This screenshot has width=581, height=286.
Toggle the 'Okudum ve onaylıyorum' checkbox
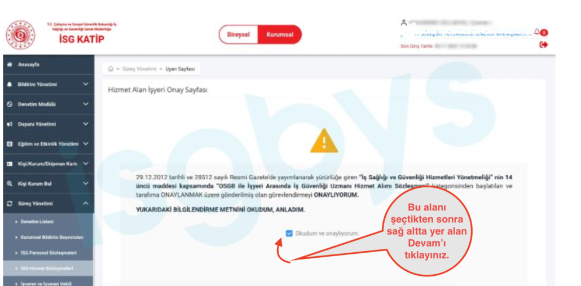coord(289,233)
